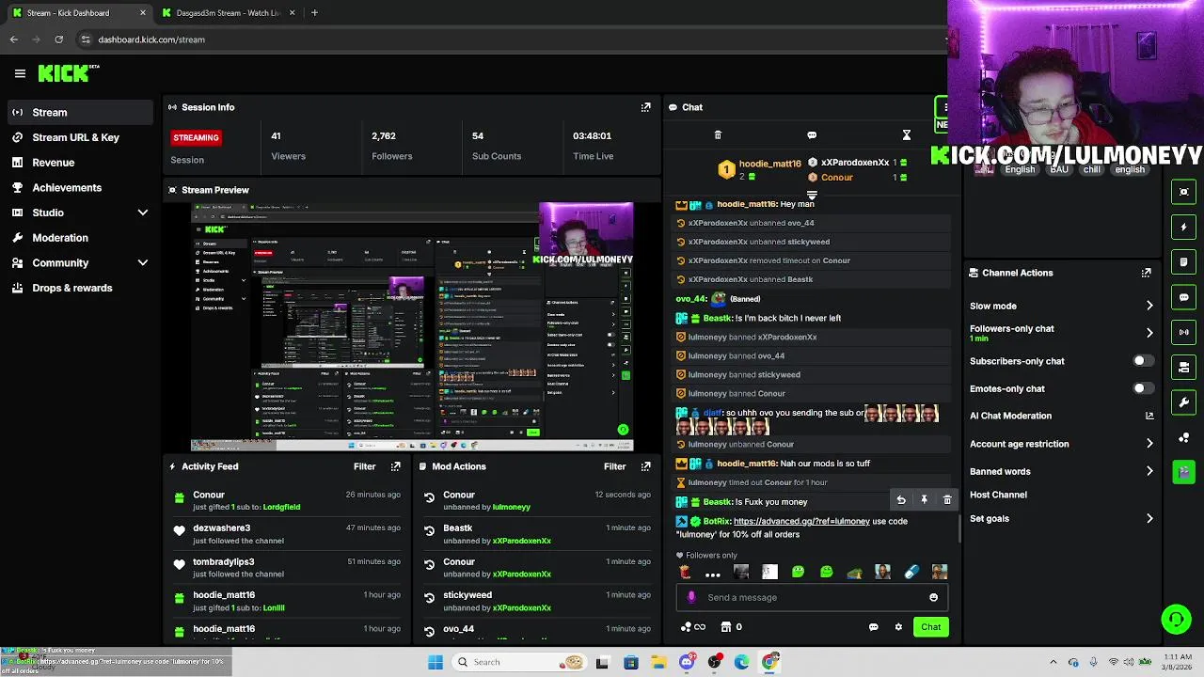Go to Revenue in sidebar
This screenshot has width=1204, height=677.
click(x=78, y=163)
